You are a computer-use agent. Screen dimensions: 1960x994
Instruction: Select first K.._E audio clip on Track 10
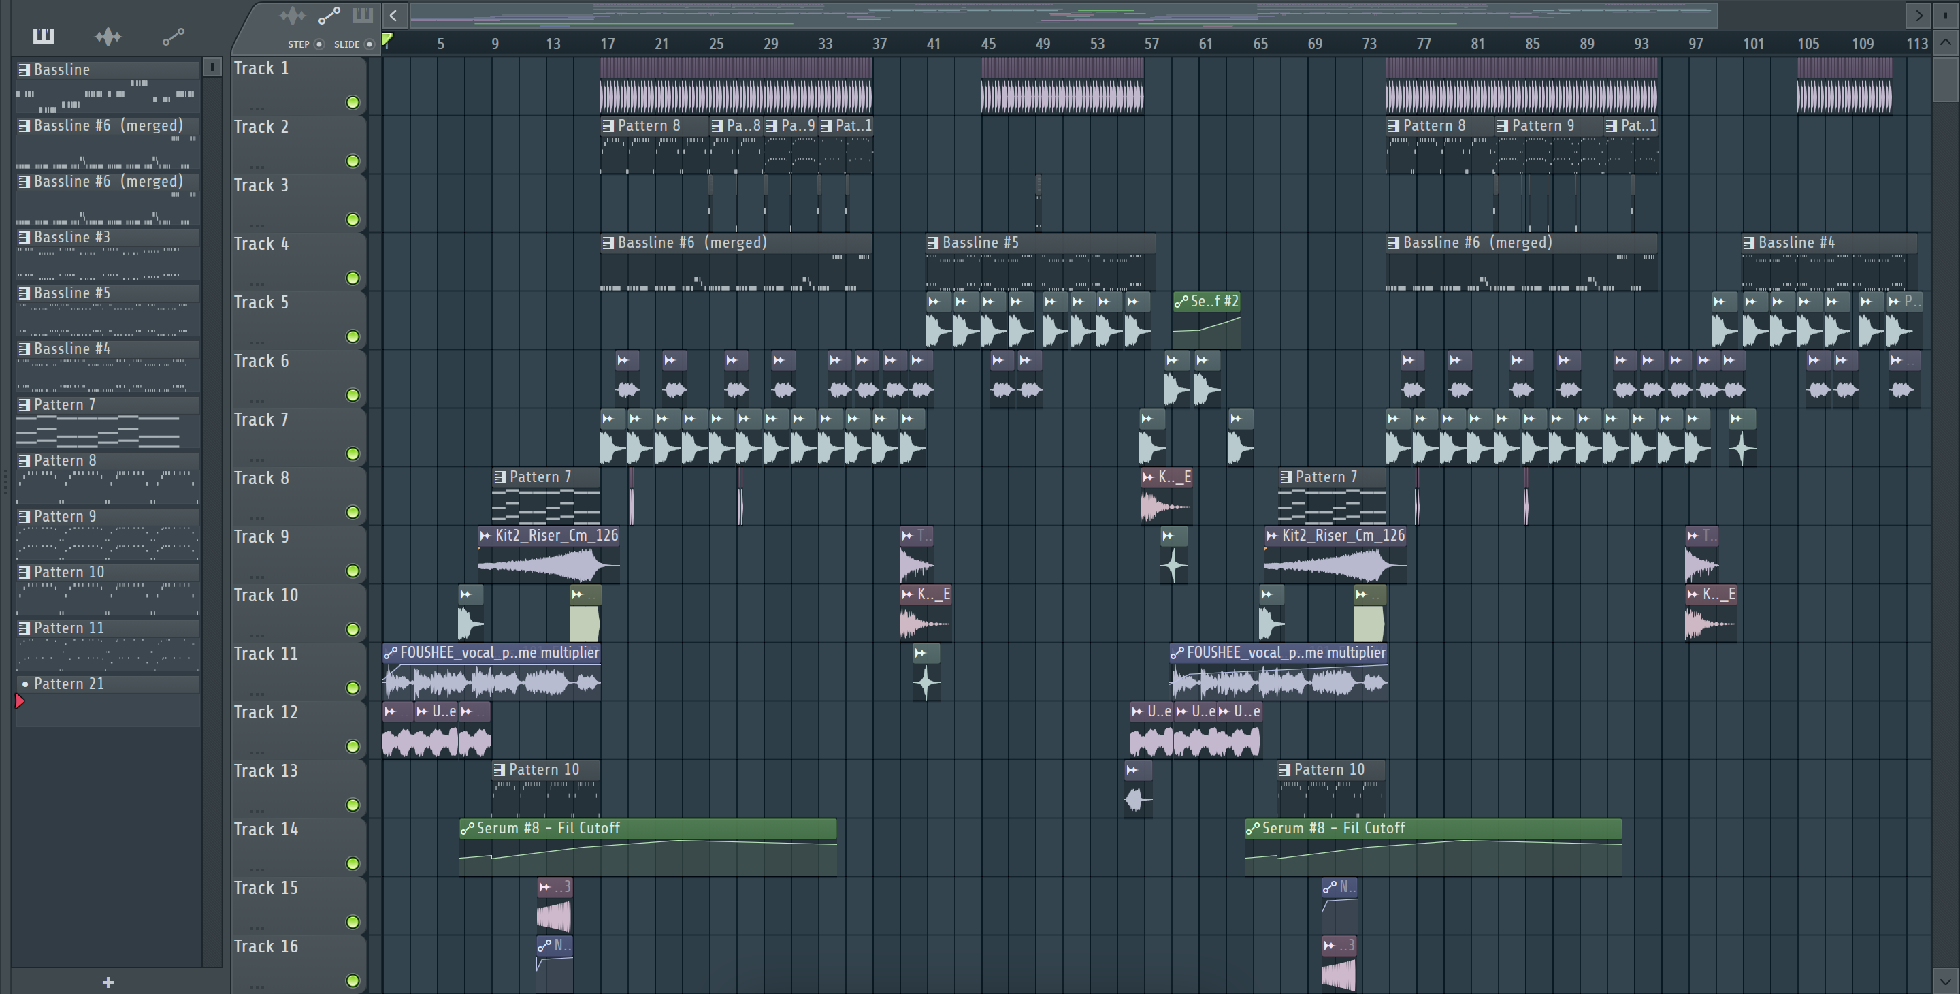[926, 613]
